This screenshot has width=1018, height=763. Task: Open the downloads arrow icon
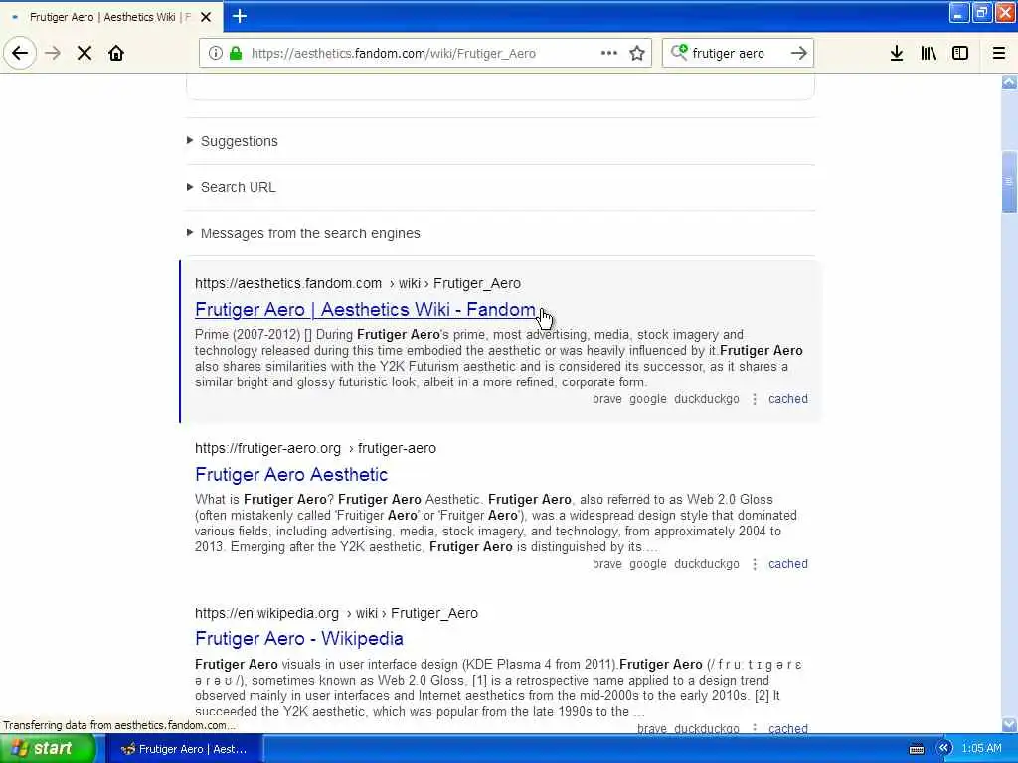(897, 53)
